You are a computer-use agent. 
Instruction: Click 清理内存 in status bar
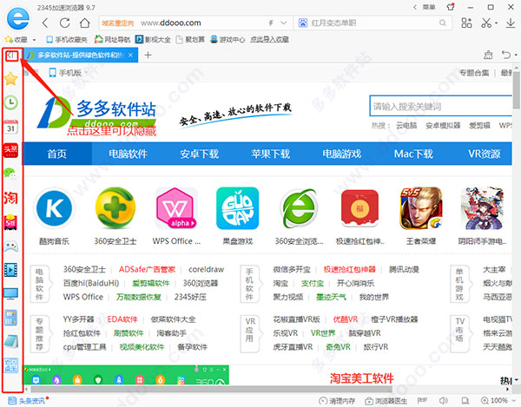tap(337, 401)
